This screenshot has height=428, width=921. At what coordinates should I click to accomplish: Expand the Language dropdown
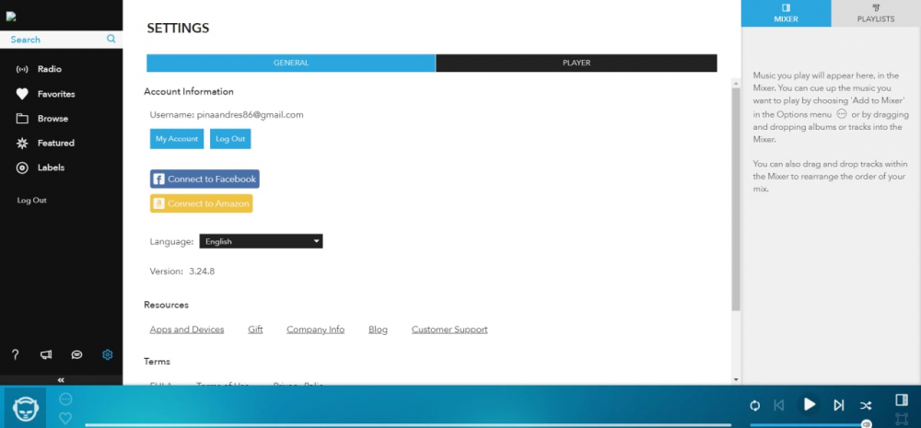click(261, 241)
